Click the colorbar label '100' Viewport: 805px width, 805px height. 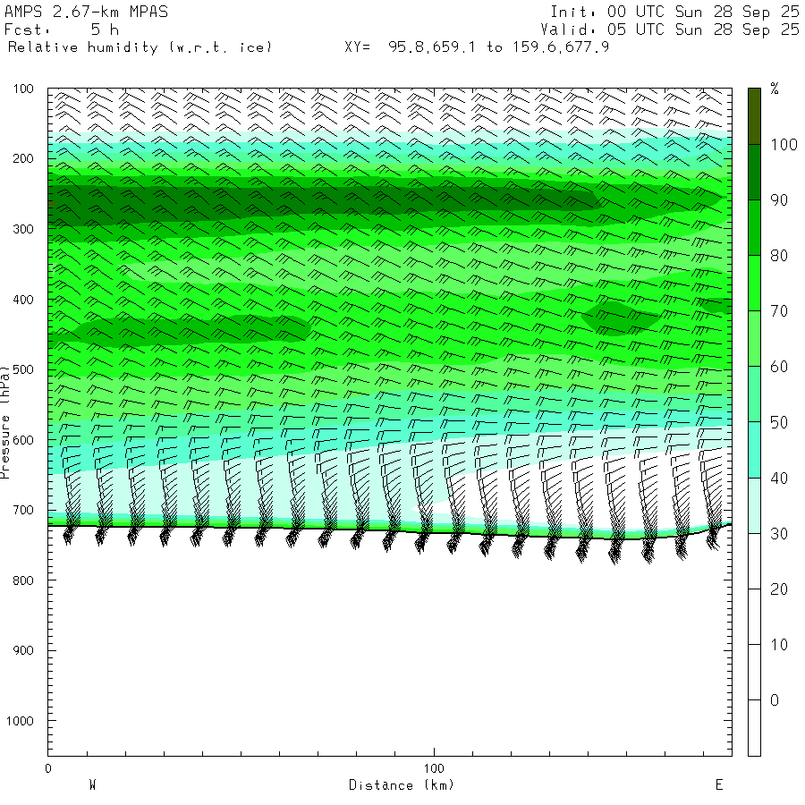point(784,145)
